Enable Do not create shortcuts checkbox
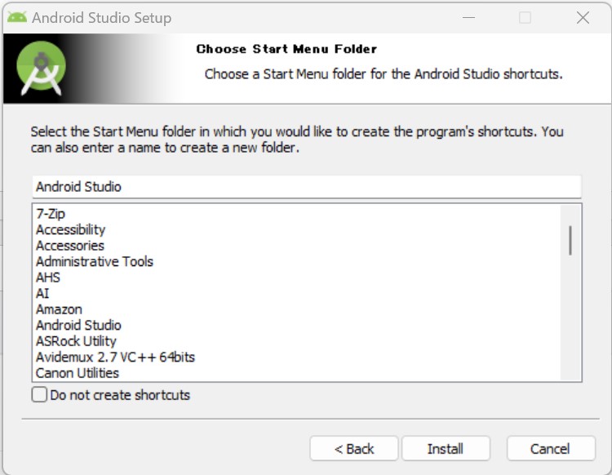Image resolution: width=612 pixels, height=475 pixels. point(39,394)
